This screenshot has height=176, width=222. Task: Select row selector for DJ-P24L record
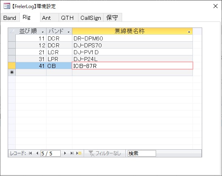pos(12,59)
